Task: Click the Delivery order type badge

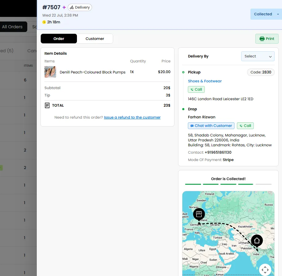Action: (80, 7)
